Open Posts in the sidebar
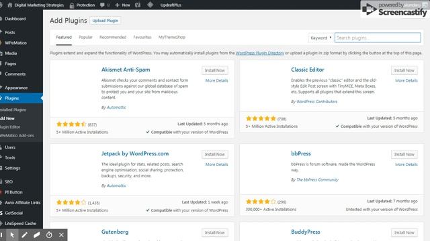The width and height of the screenshot is (430, 241). [x=10, y=32]
